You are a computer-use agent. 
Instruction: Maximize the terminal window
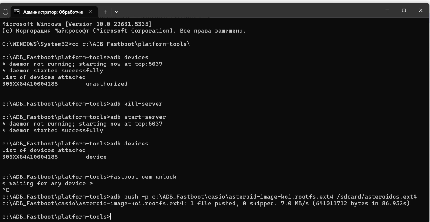tap(404, 10)
